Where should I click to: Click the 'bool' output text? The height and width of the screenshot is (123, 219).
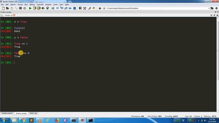coord(17,31)
